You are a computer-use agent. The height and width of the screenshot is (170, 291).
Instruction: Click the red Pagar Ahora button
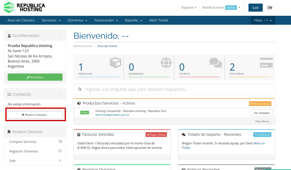coord(156,135)
